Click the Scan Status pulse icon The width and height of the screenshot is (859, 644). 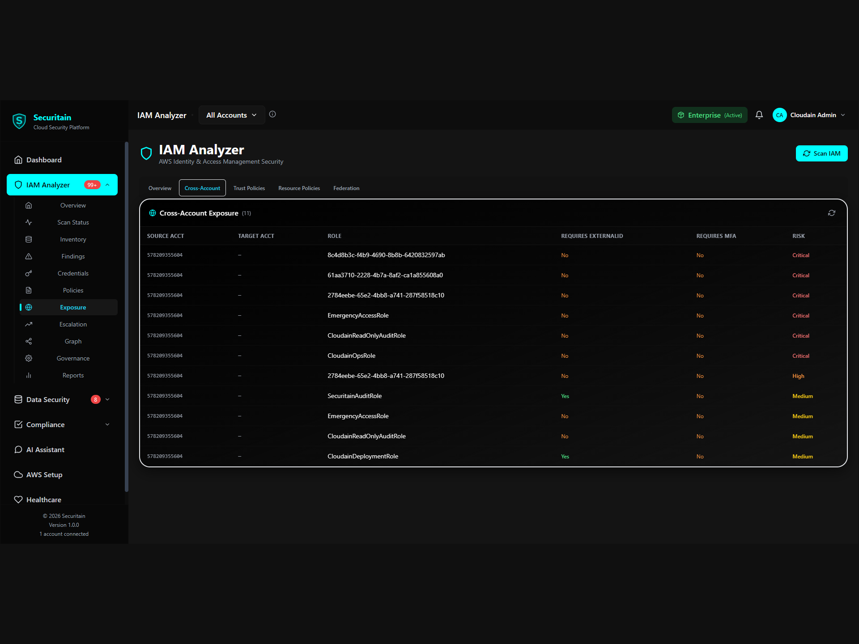[29, 222]
